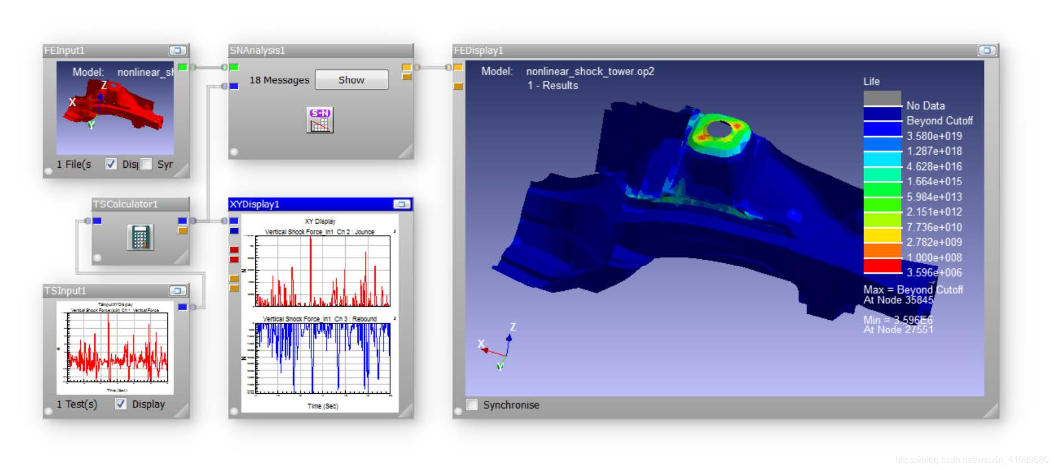Click the XYDisplay1 window restore icon
Image resolution: width=1054 pixels, height=470 pixels.
pos(402,204)
